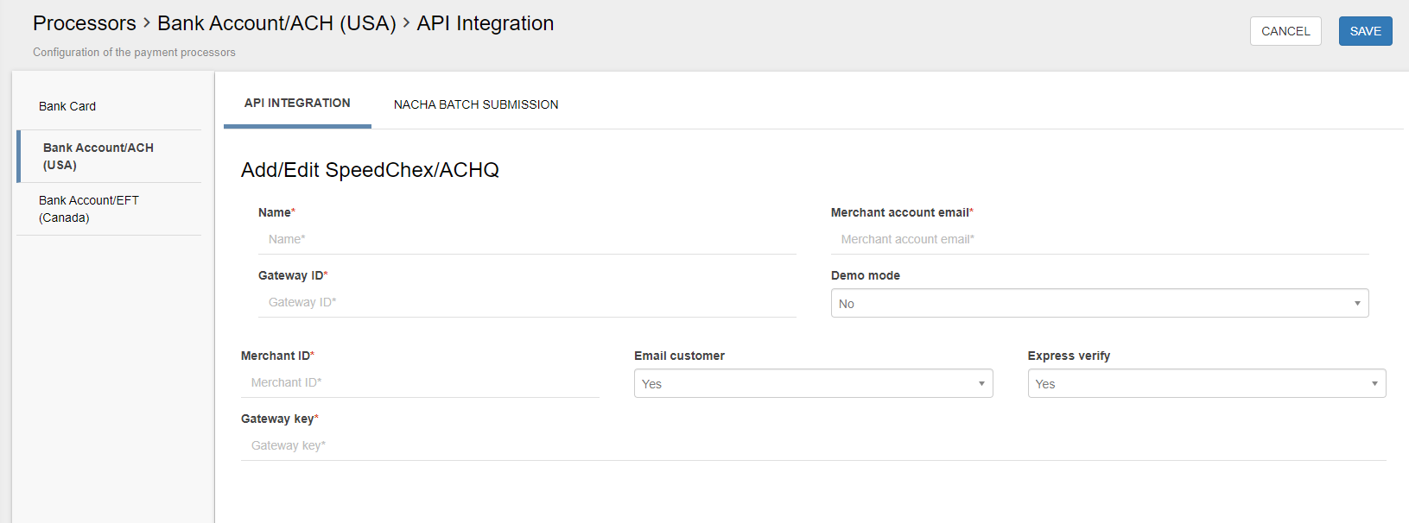Switch to the API INTEGRATION tab
The height and width of the screenshot is (523, 1409).
297,103
